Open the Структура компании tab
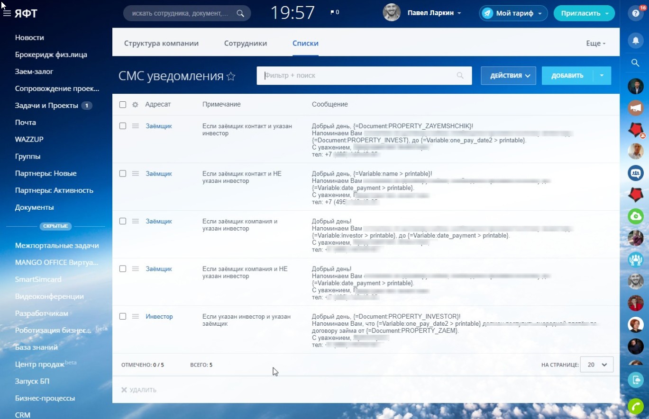This screenshot has height=419, width=649. pyautogui.click(x=161, y=44)
